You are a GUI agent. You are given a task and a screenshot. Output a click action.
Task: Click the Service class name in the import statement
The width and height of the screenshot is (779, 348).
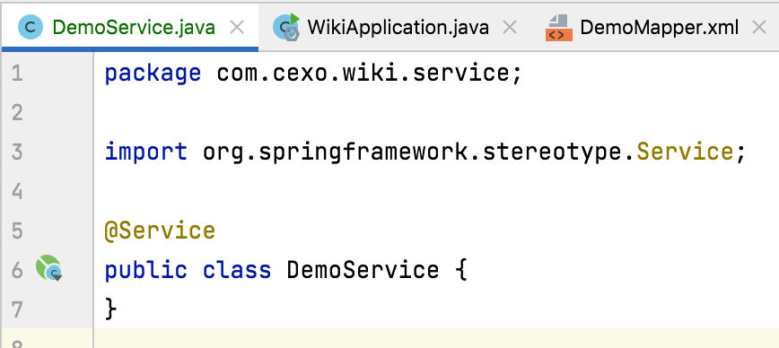[x=685, y=152]
